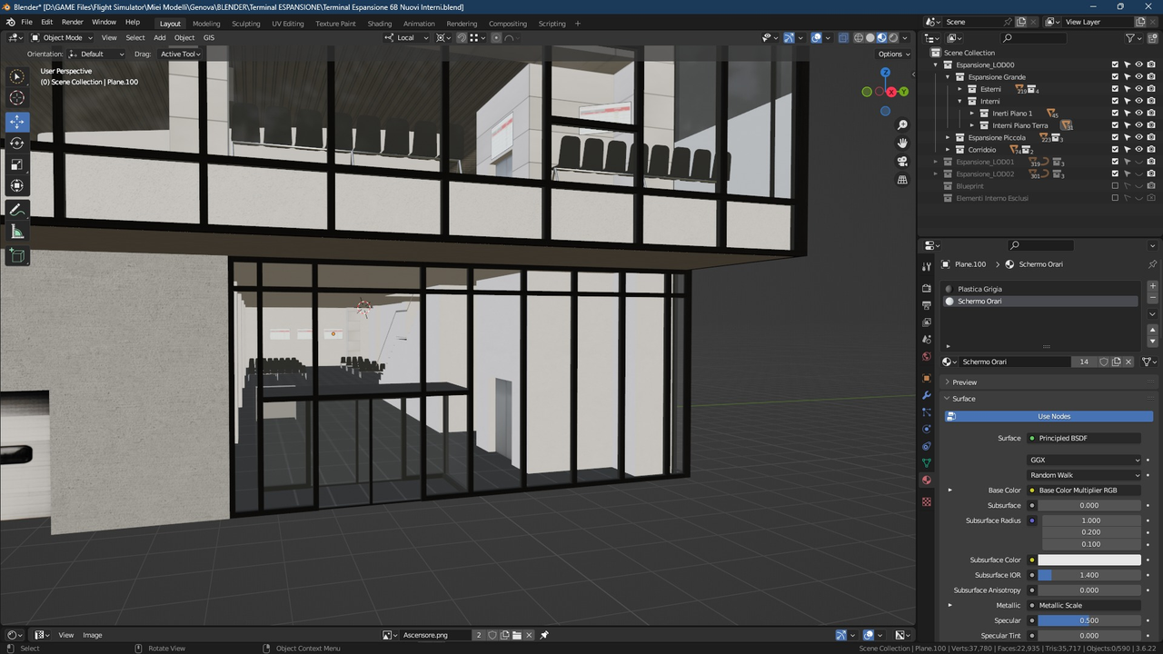The height and width of the screenshot is (654, 1163).
Task: Expand the Espansione_LOD01 collection
Action: [937, 162]
